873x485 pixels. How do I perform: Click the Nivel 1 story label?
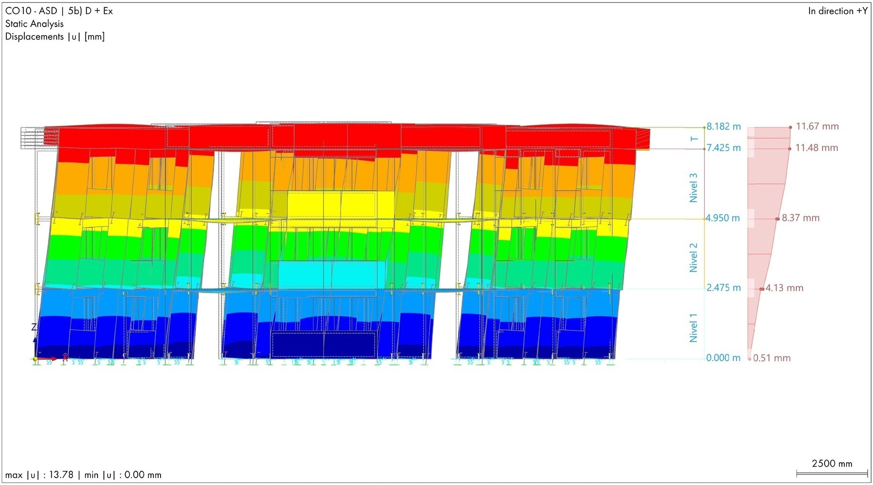(694, 328)
